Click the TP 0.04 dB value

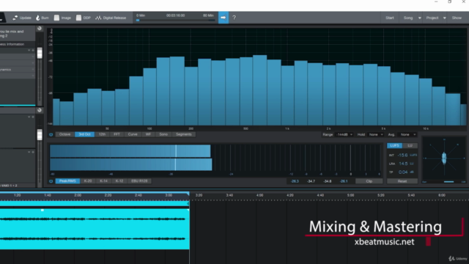tap(402, 172)
